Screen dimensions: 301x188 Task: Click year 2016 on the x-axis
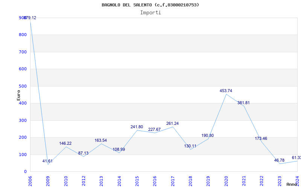155,181
